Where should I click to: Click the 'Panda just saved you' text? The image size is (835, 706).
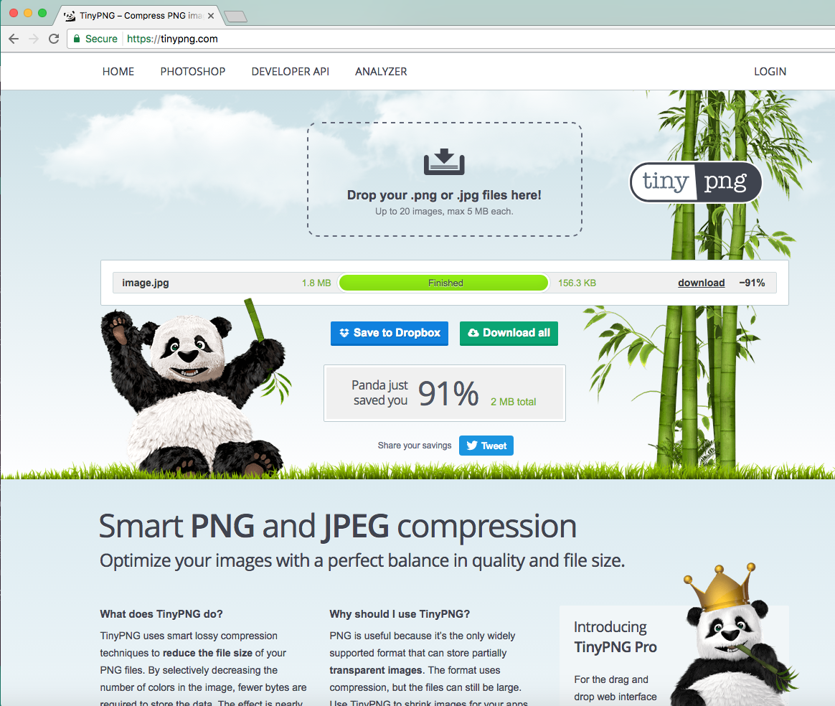click(x=379, y=392)
